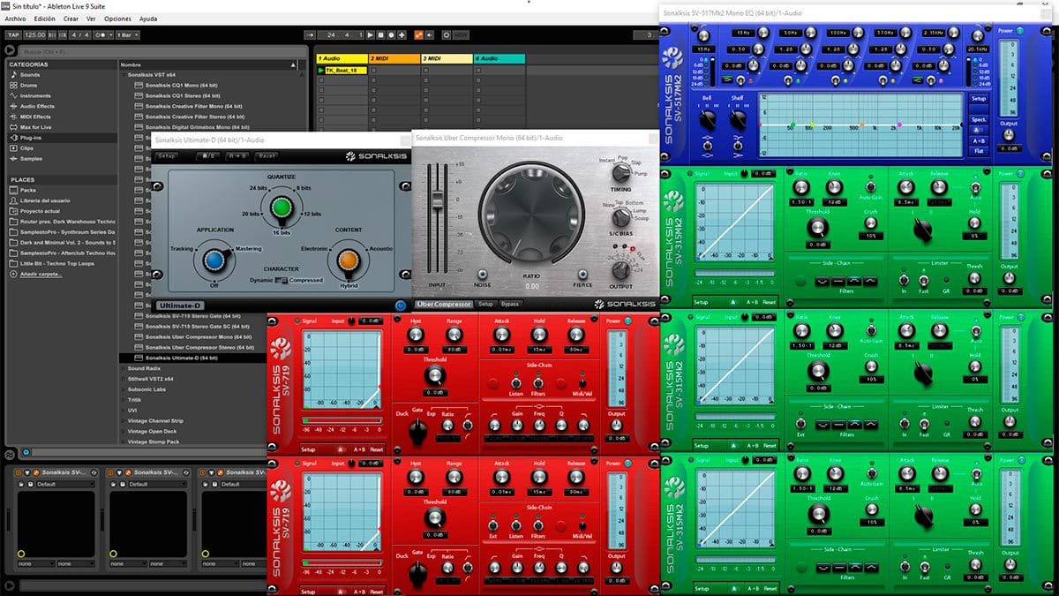Expand the Stillwell VST2 x64 folder
1059x596 pixels.
click(124, 378)
